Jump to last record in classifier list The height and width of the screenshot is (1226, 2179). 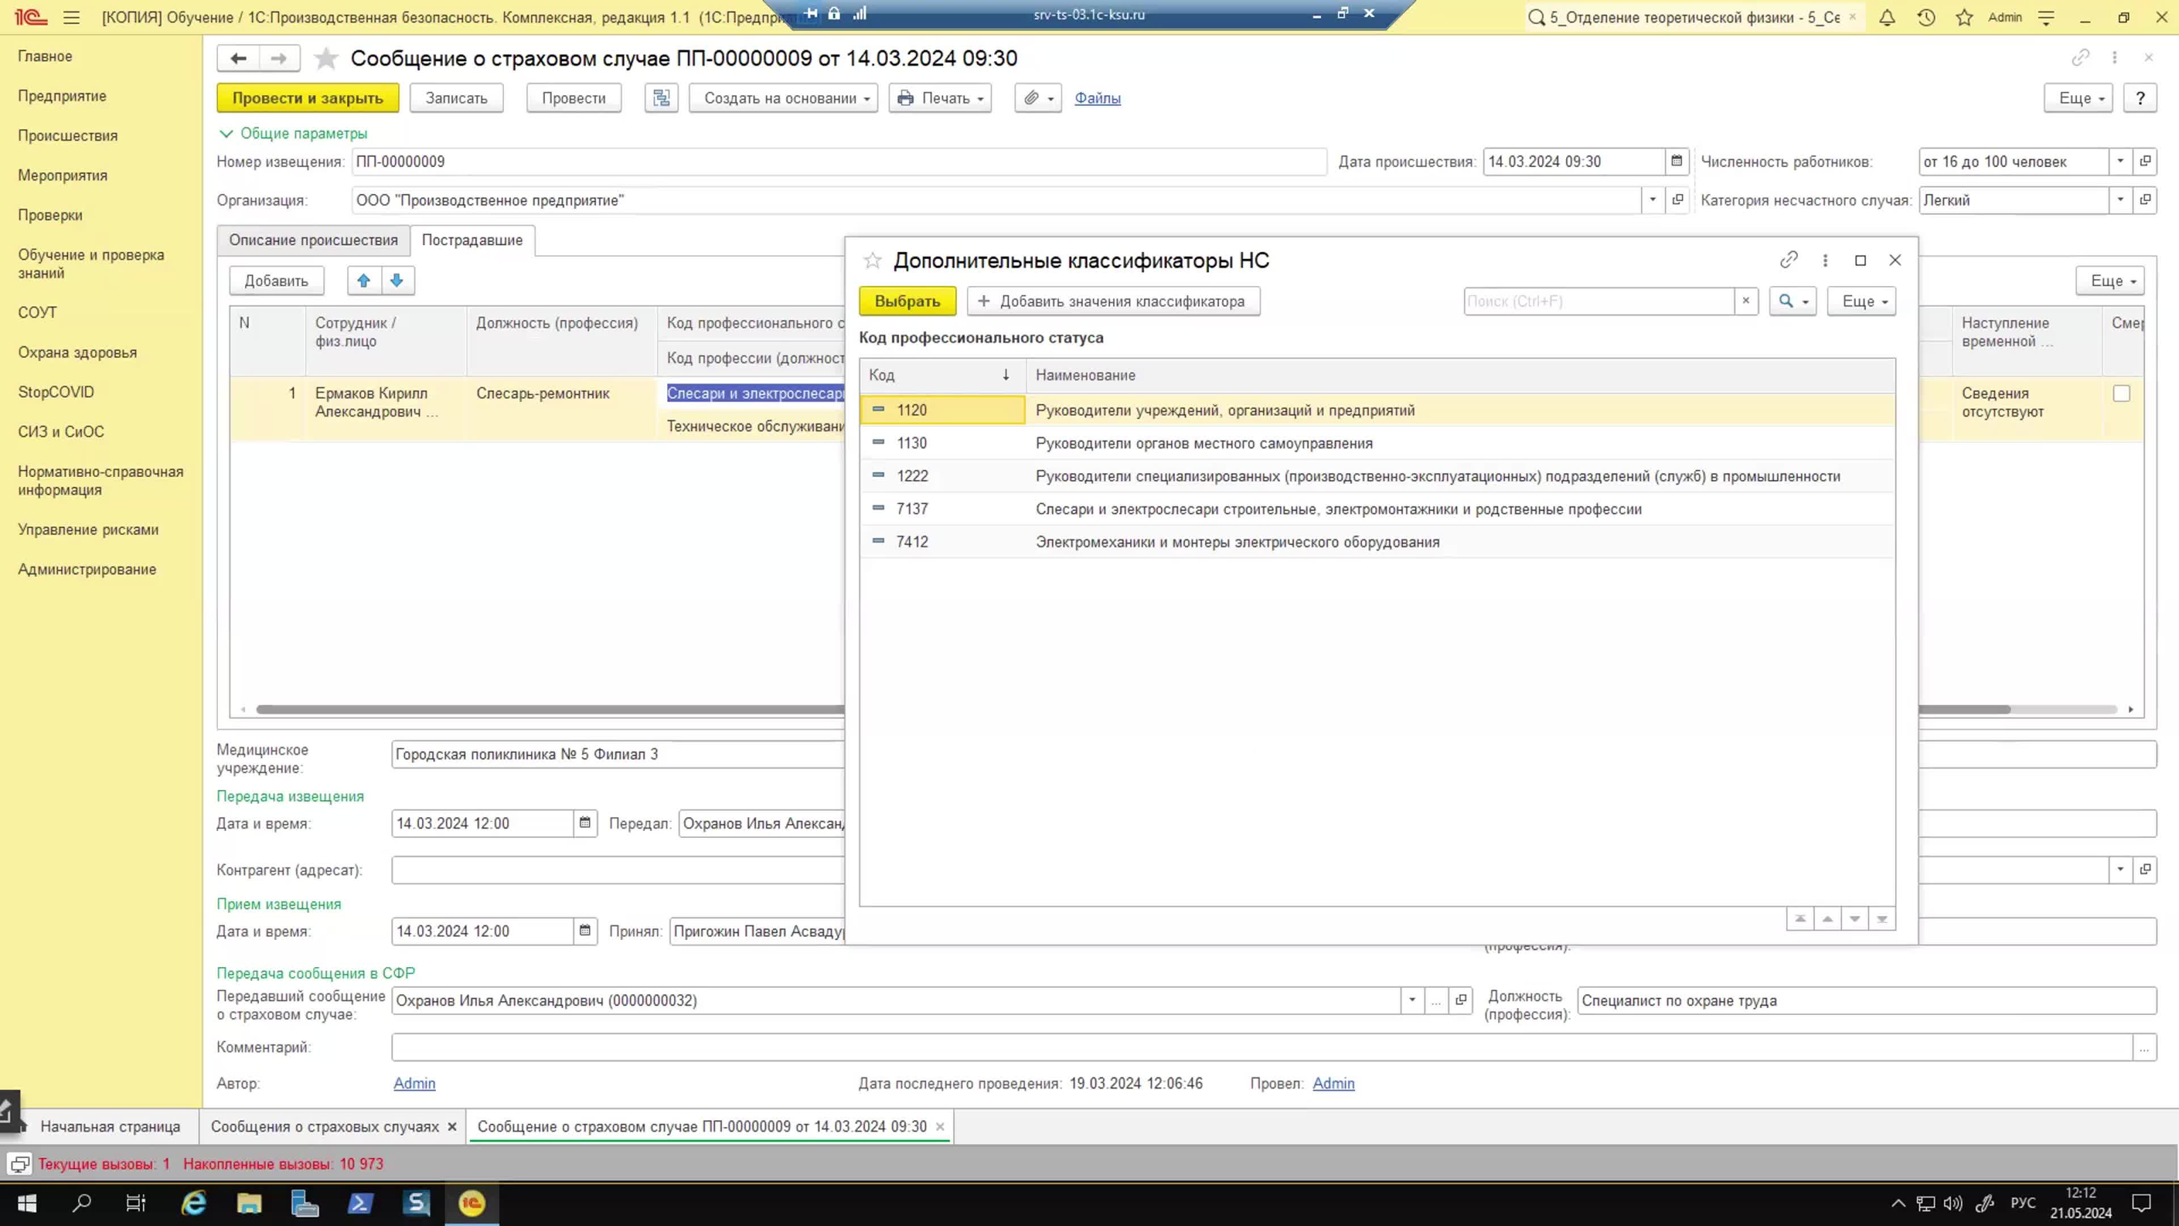tap(1882, 919)
